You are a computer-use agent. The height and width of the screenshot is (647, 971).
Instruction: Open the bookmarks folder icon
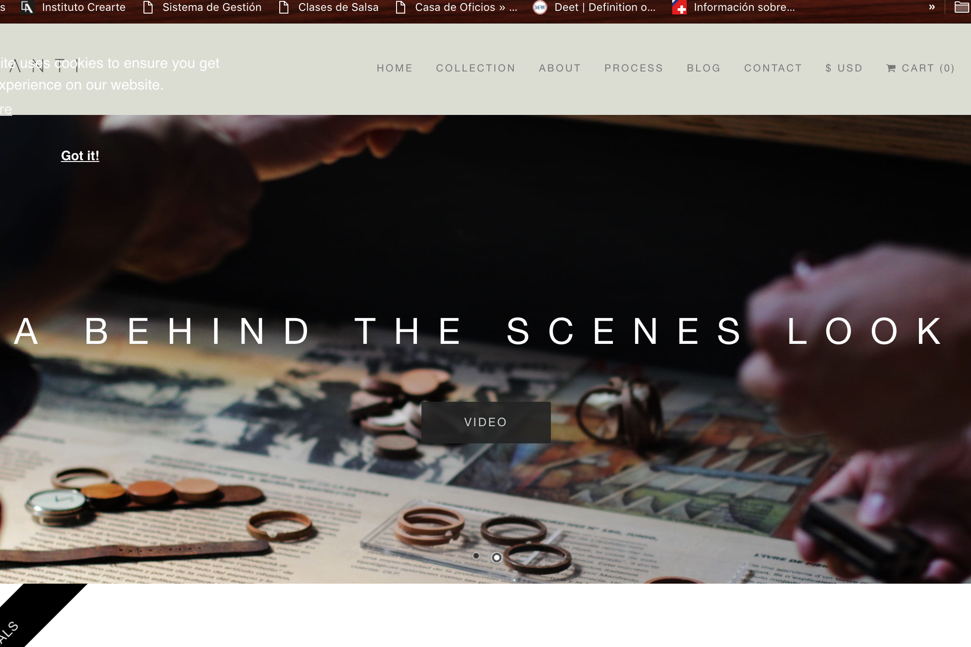point(961,7)
